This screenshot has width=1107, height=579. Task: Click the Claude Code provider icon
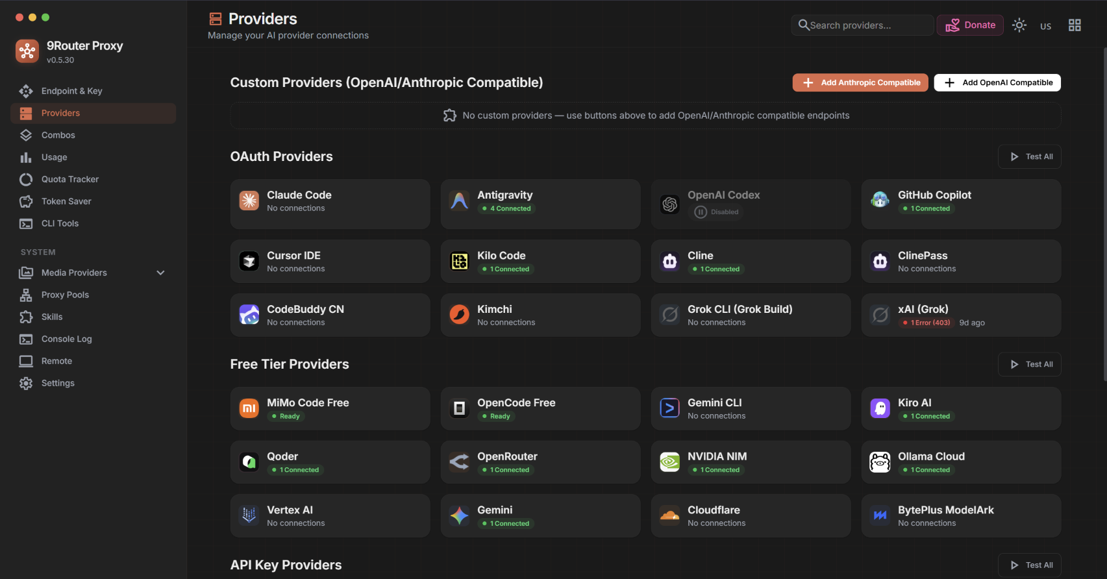click(x=249, y=201)
